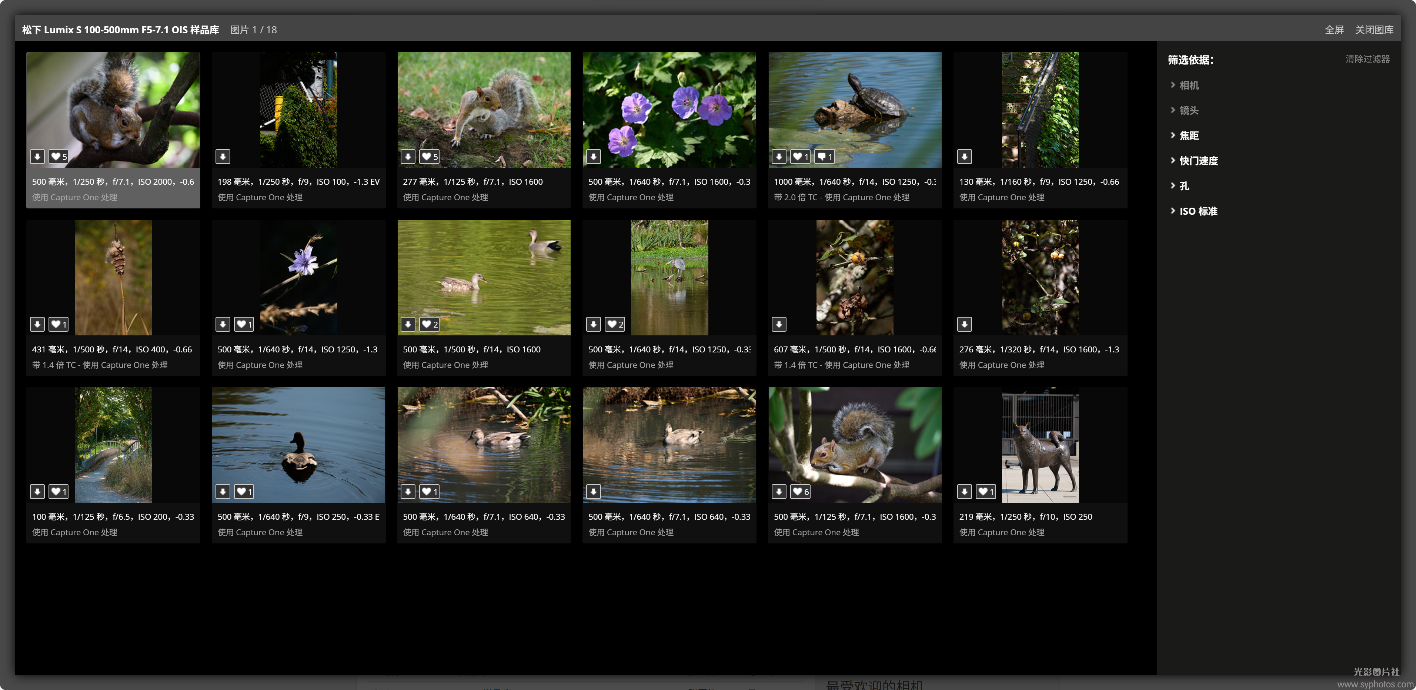The height and width of the screenshot is (690, 1416).
Task: Download the 431 毫米 cattail photo
Action: tap(37, 324)
